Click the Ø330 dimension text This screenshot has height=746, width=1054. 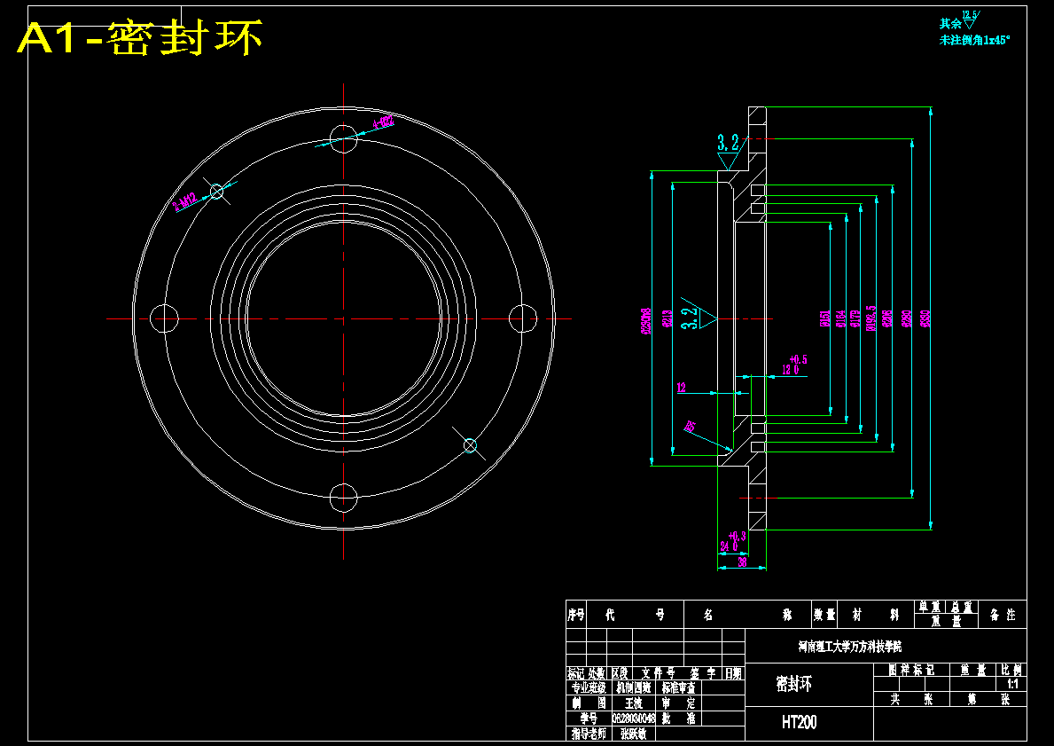point(925,318)
